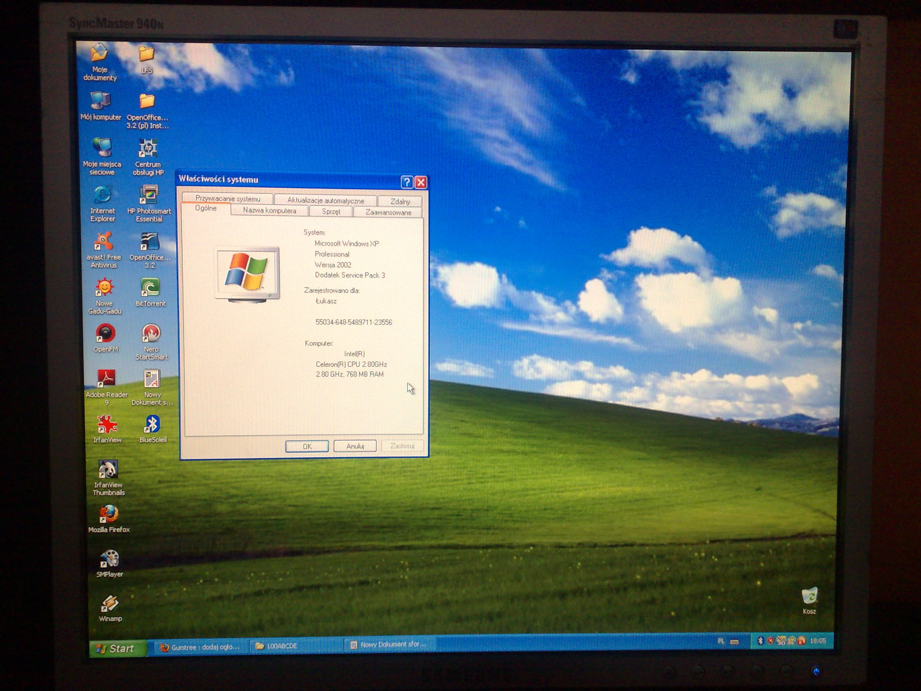The width and height of the screenshot is (921, 691).
Task: Select the avast! Free Antivirus shortcut
Action: pyautogui.click(x=104, y=250)
